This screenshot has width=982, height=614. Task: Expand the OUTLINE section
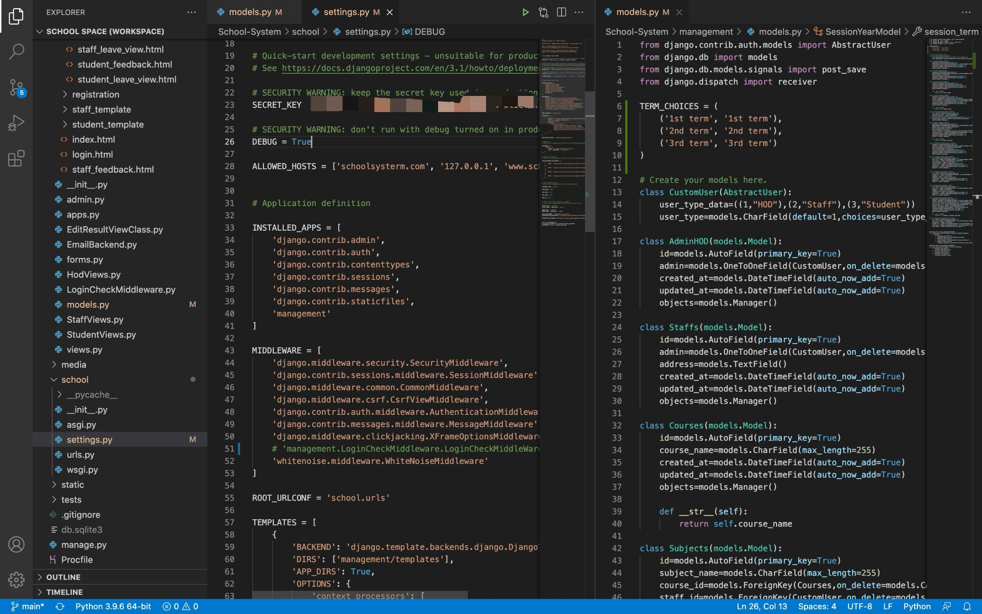pos(63,577)
